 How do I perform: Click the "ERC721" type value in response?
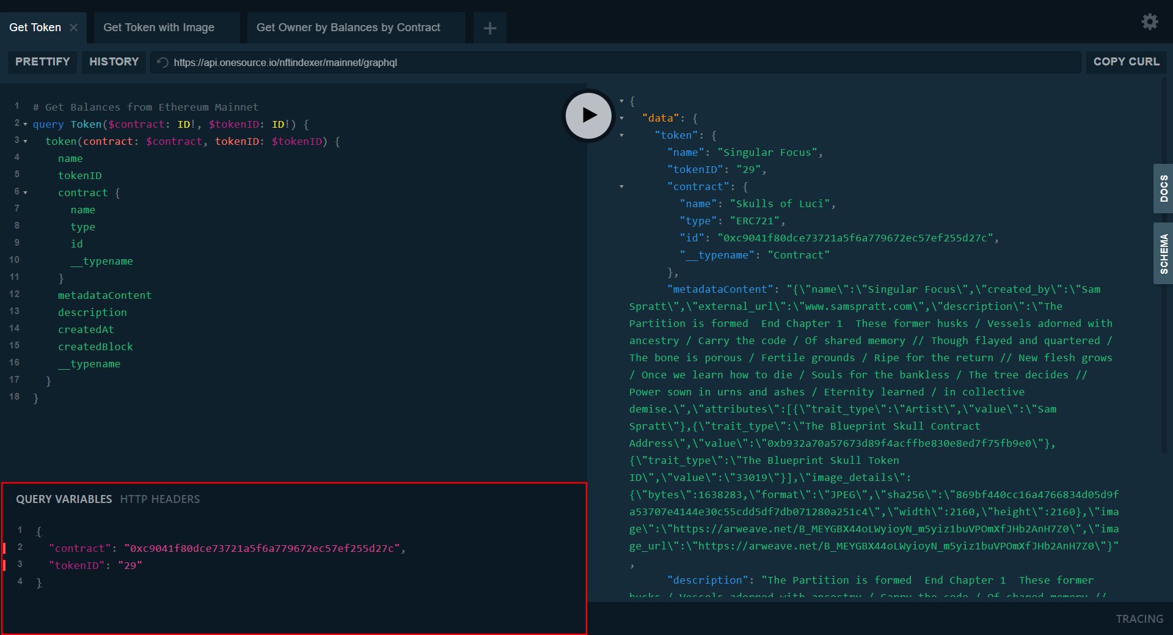[755, 221]
